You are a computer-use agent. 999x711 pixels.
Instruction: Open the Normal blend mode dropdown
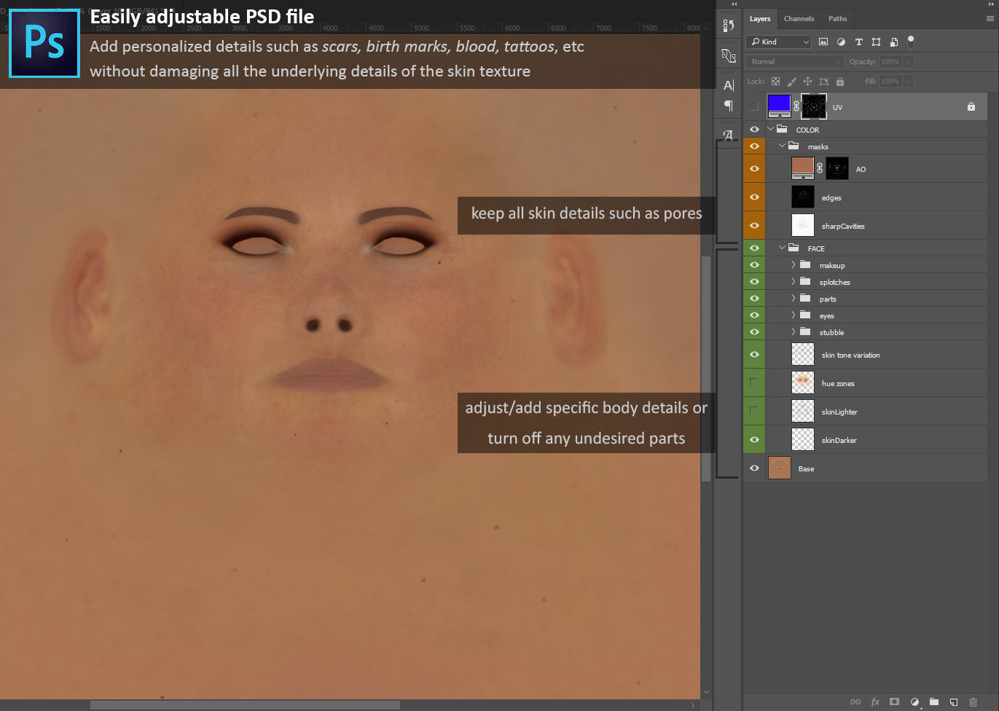[x=794, y=62]
